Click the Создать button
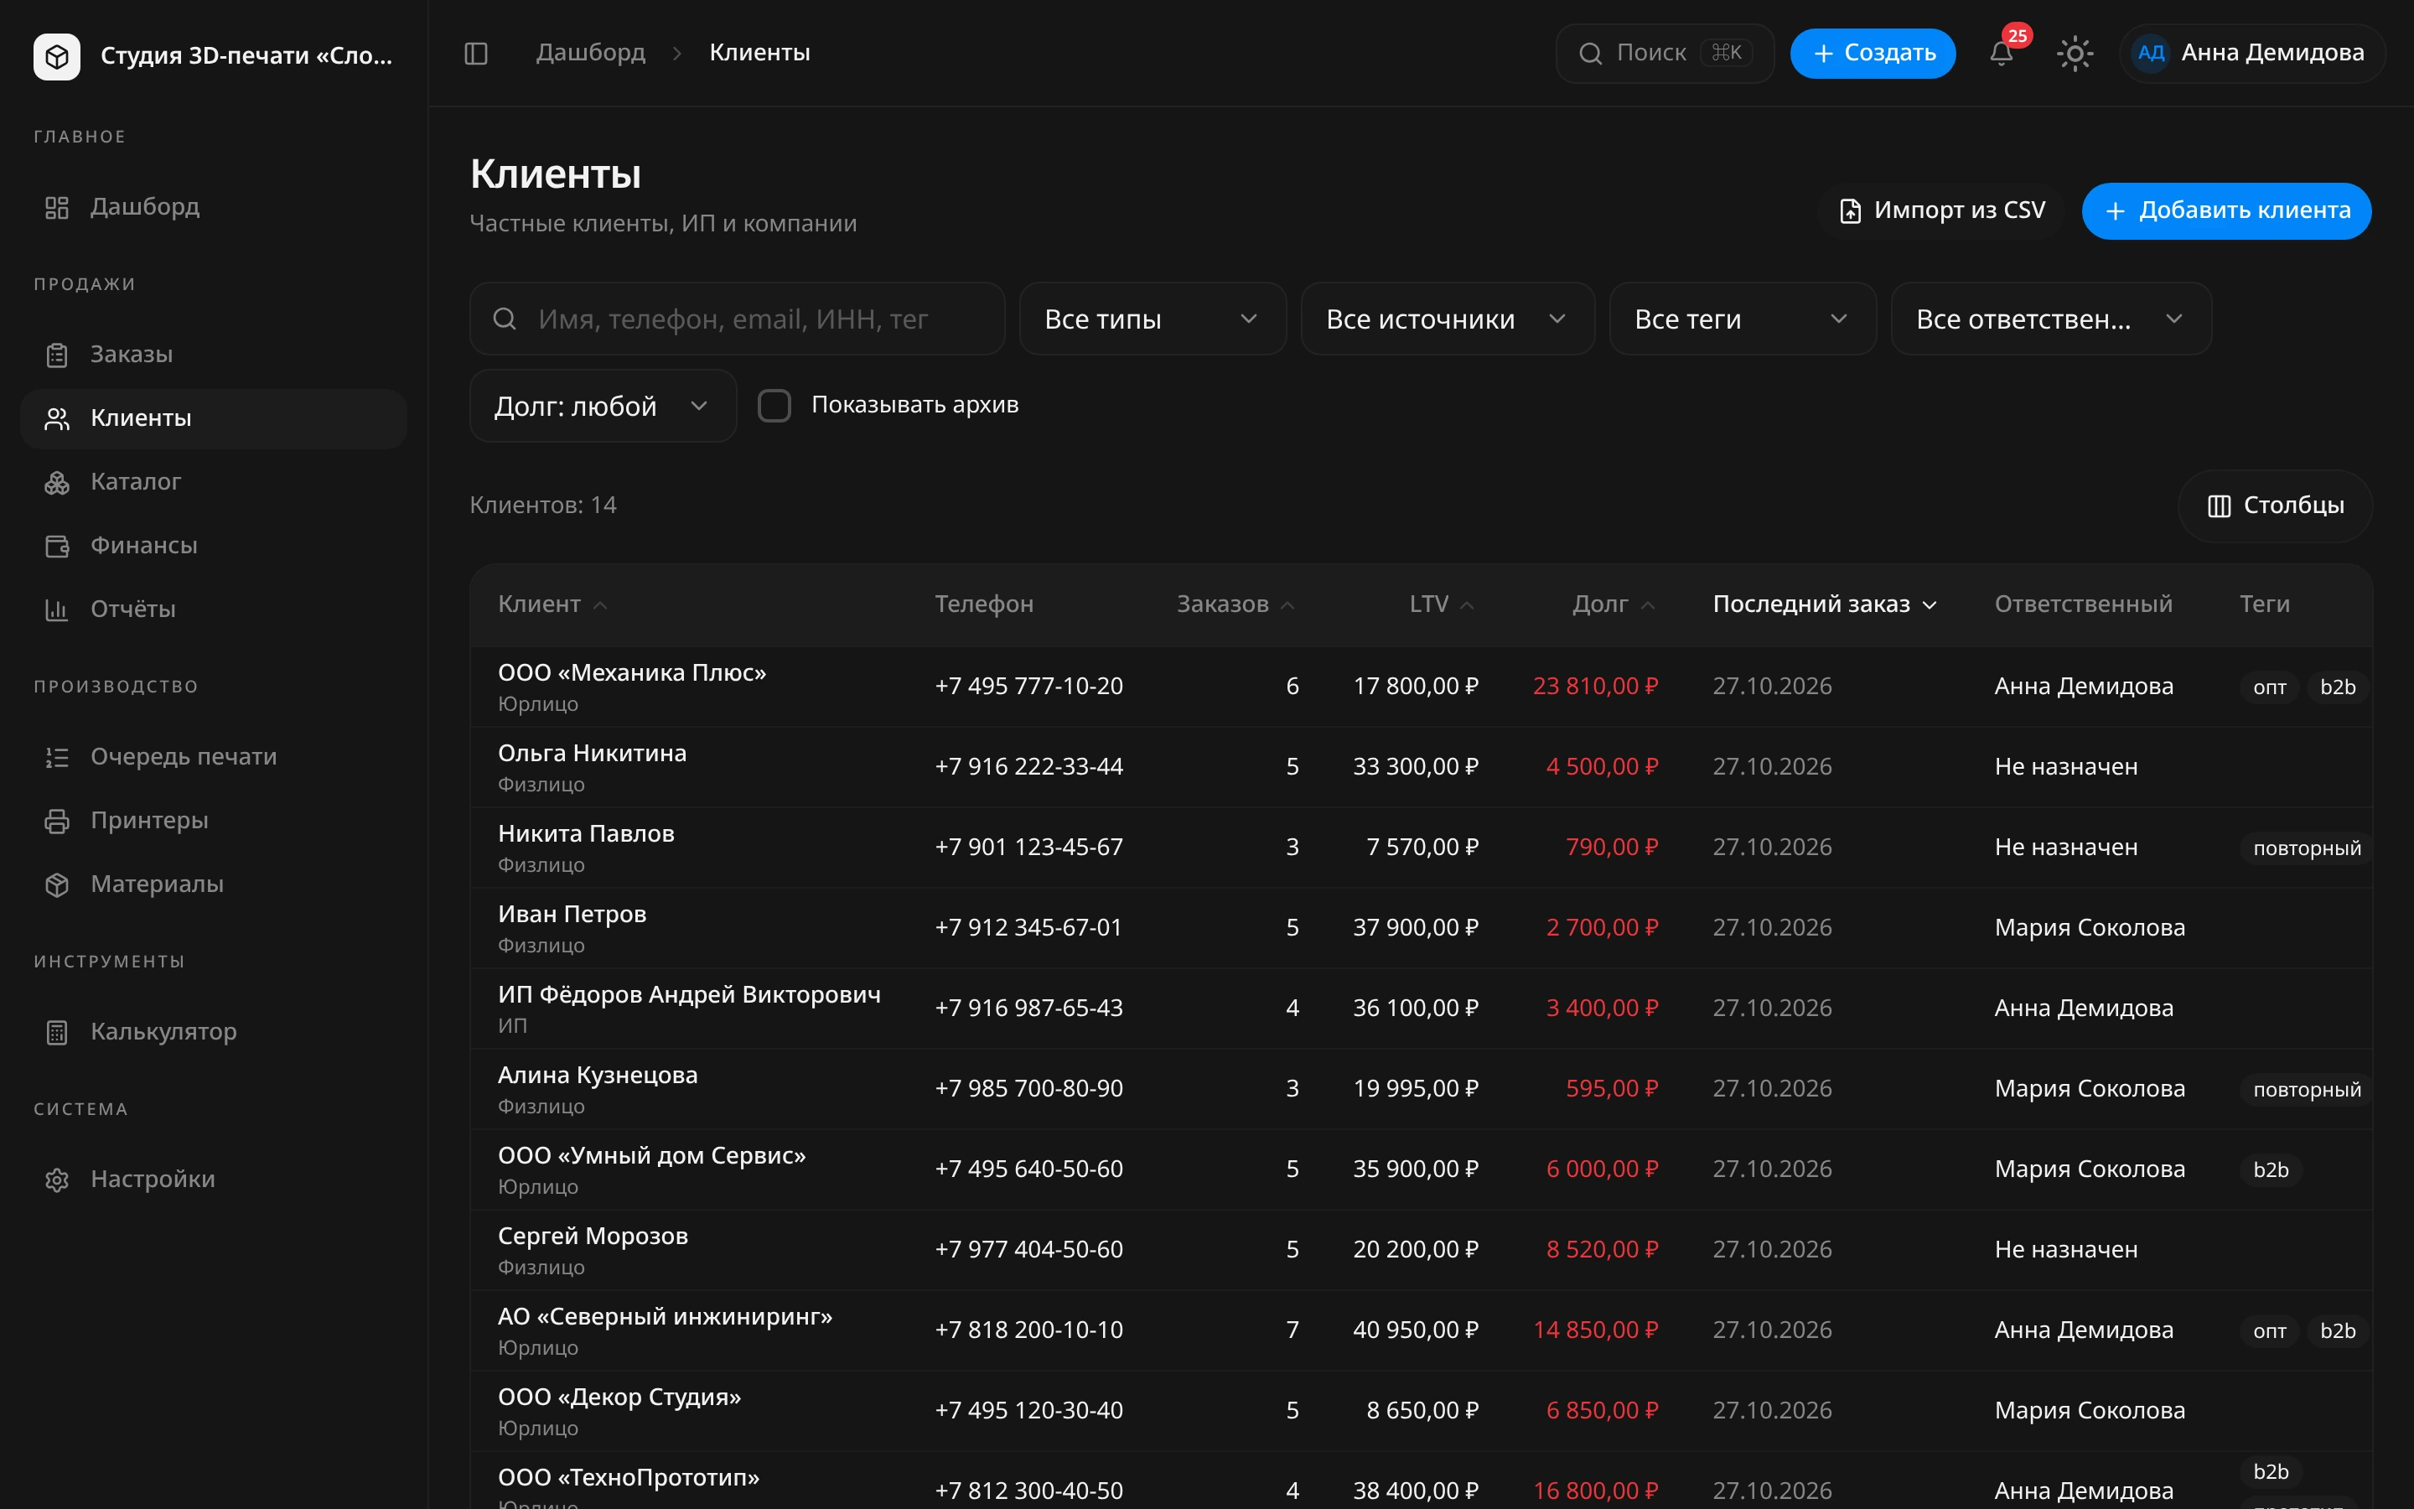This screenshot has height=1509, width=2414. pos(1873,53)
